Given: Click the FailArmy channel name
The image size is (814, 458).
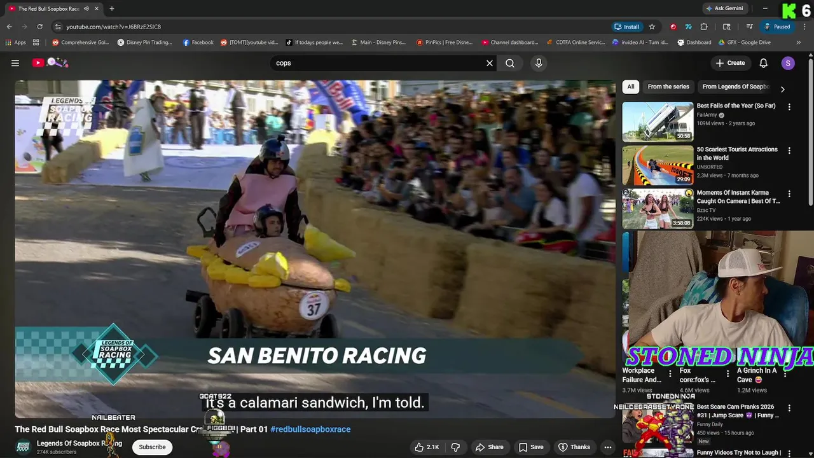Looking at the screenshot, I should coord(707,115).
